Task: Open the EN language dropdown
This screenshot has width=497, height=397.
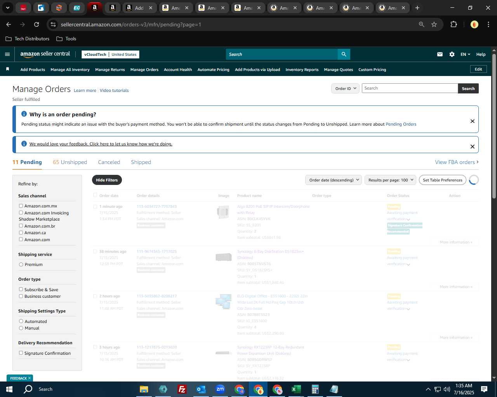Action: pyautogui.click(x=465, y=54)
